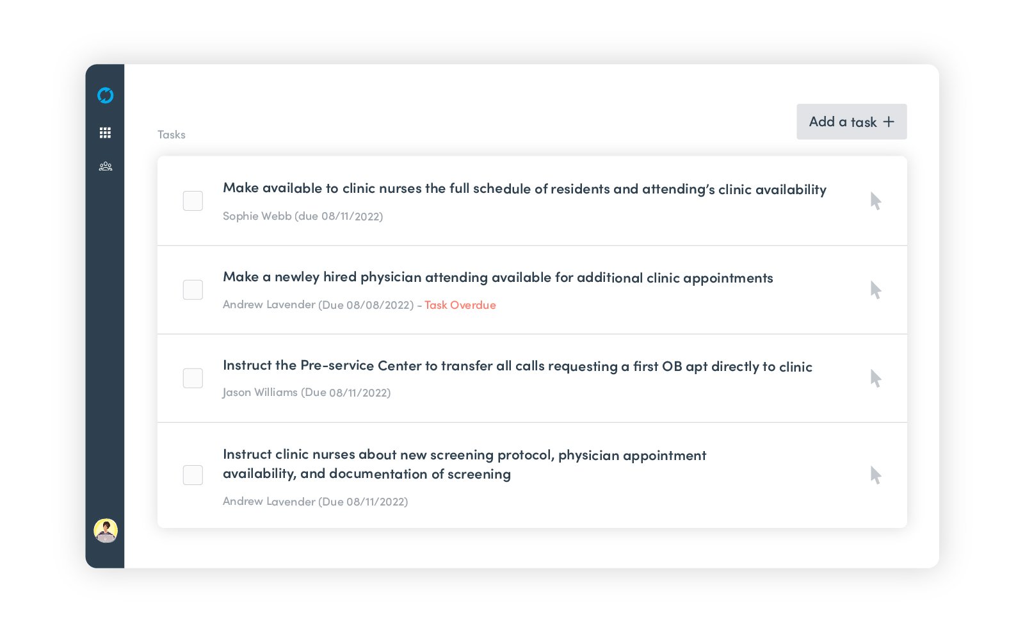The height and width of the screenshot is (642, 1025).
Task: Click the cursor icon on Sophie Webb's task
Action: [x=875, y=201]
